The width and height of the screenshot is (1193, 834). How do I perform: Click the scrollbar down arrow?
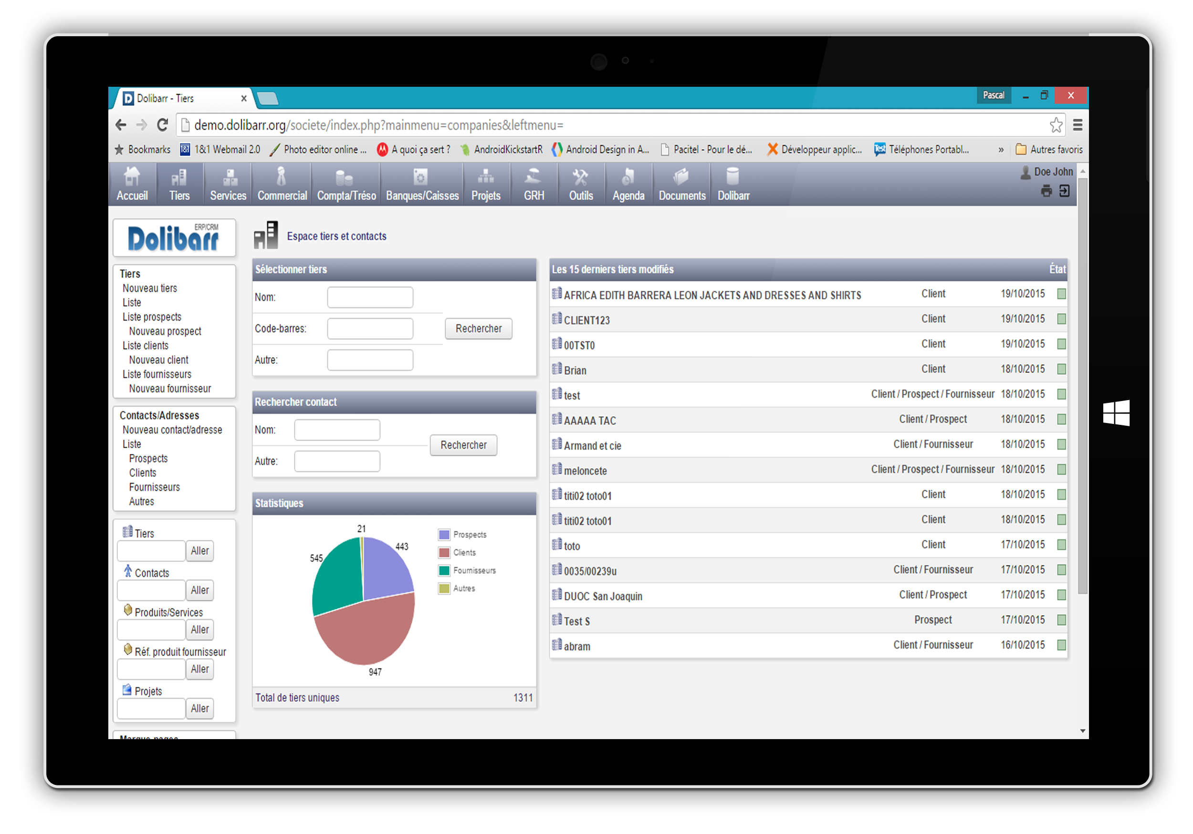(x=1082, y=731)
